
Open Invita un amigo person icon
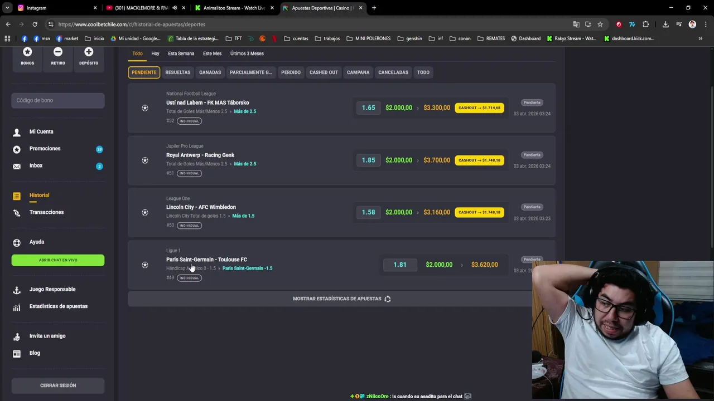point(17,336)
